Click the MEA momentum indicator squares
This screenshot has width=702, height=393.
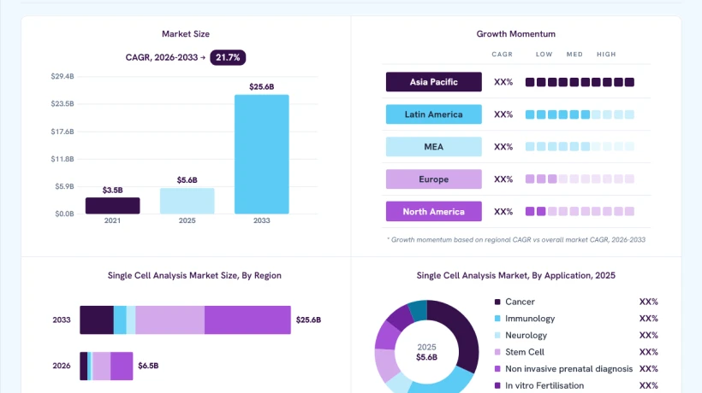[x=580, y=146]
